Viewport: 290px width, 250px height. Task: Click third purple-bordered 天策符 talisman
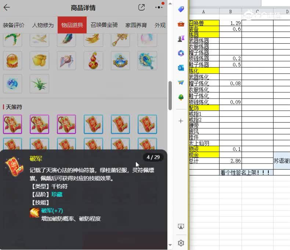click(x=66, y=124)
